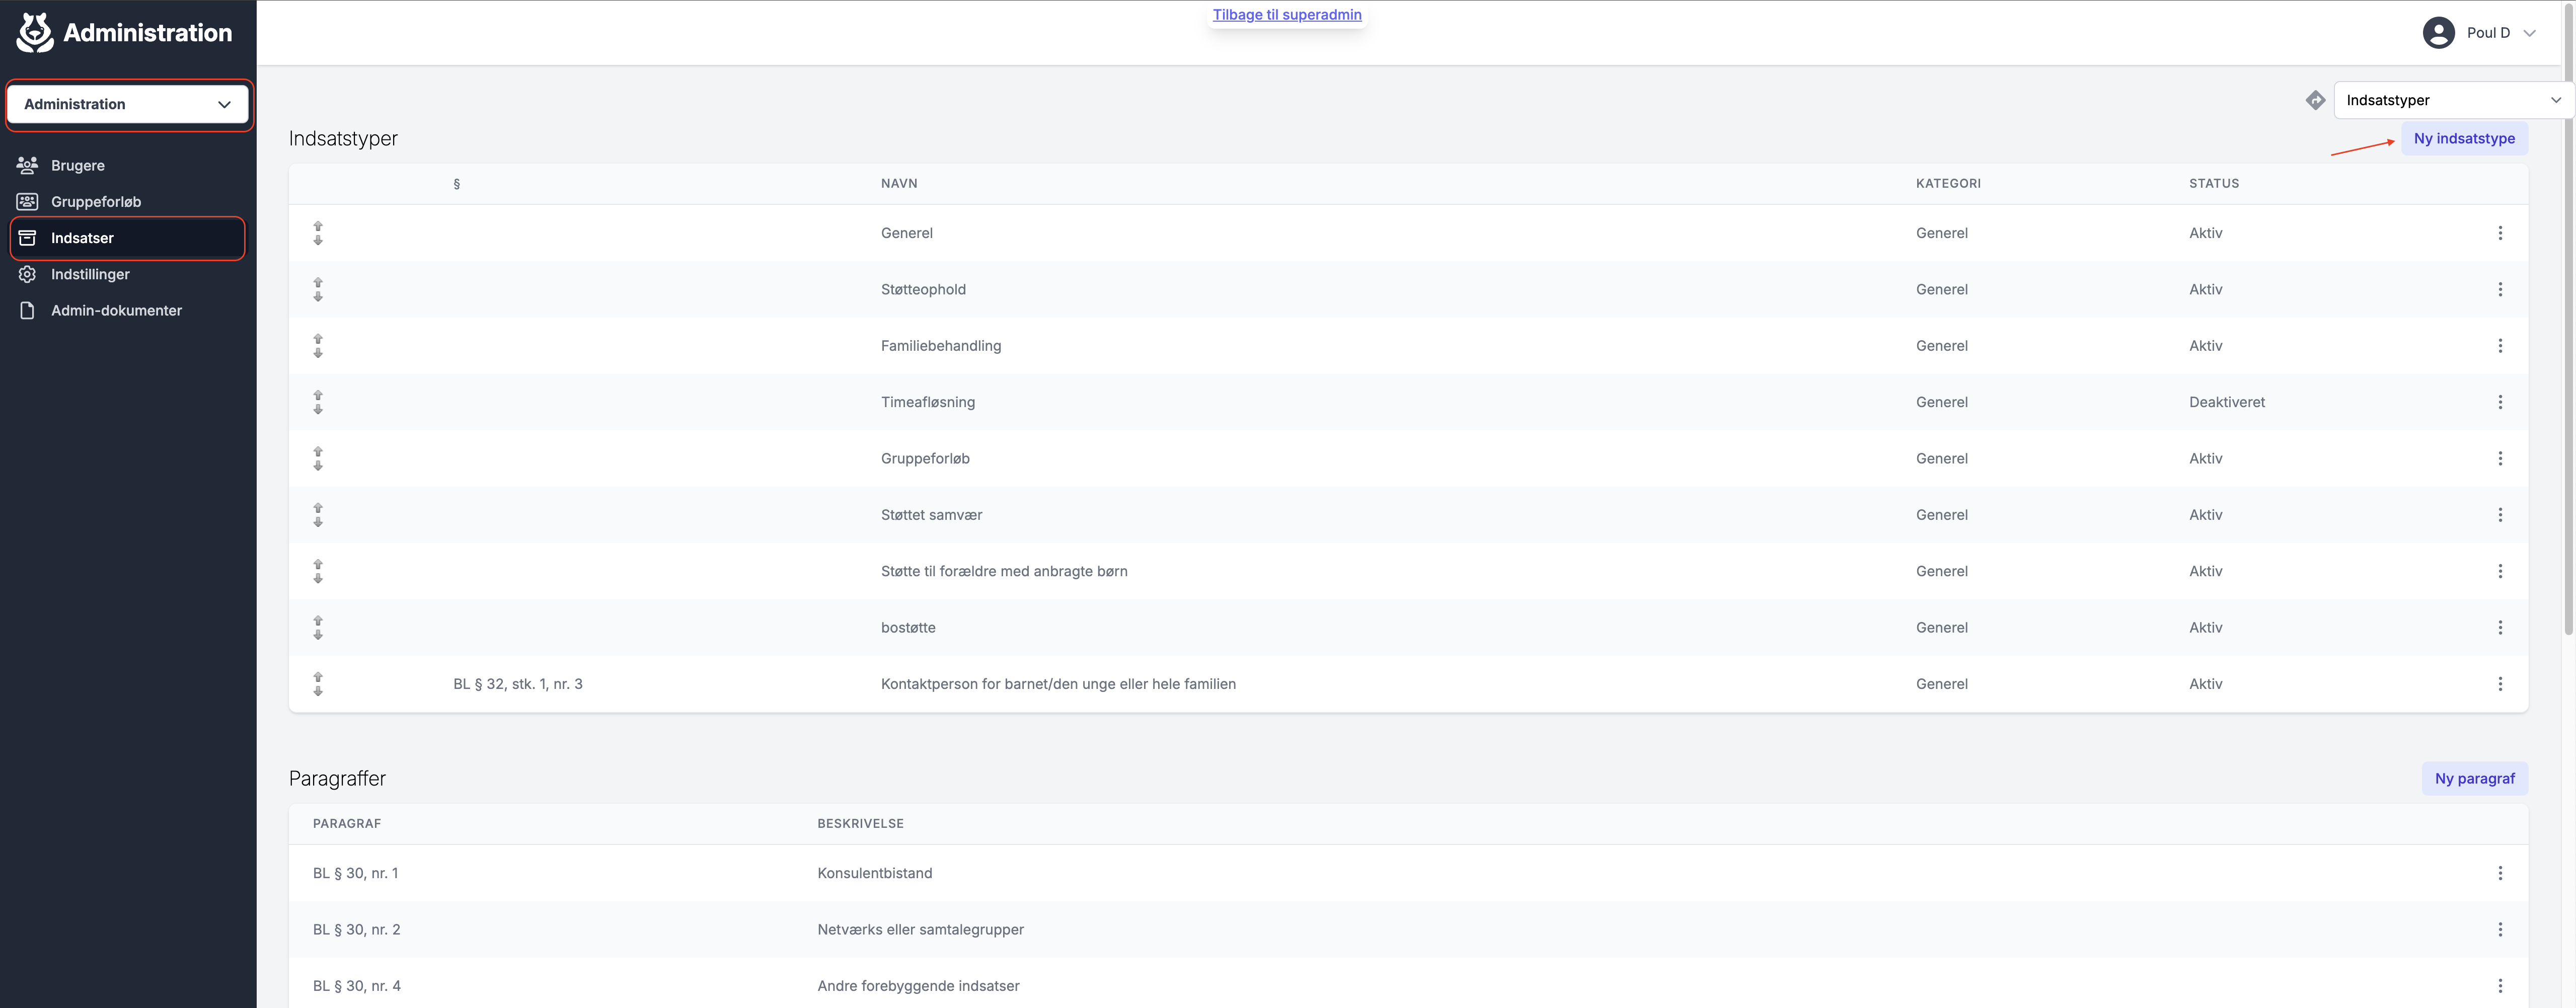This screenshot has height=1008, width=2576.
Task: Click the Ny indsatstype button
Action: click(2464, 138)
